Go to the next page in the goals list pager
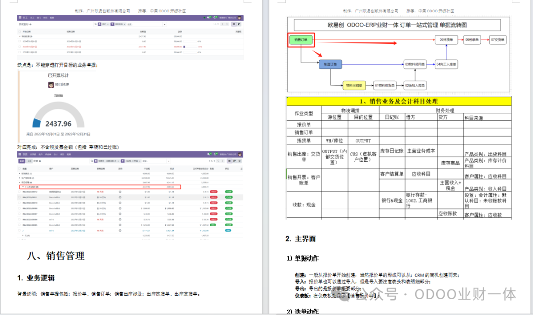This screenshot has height=315, width=533. point(227,24)
